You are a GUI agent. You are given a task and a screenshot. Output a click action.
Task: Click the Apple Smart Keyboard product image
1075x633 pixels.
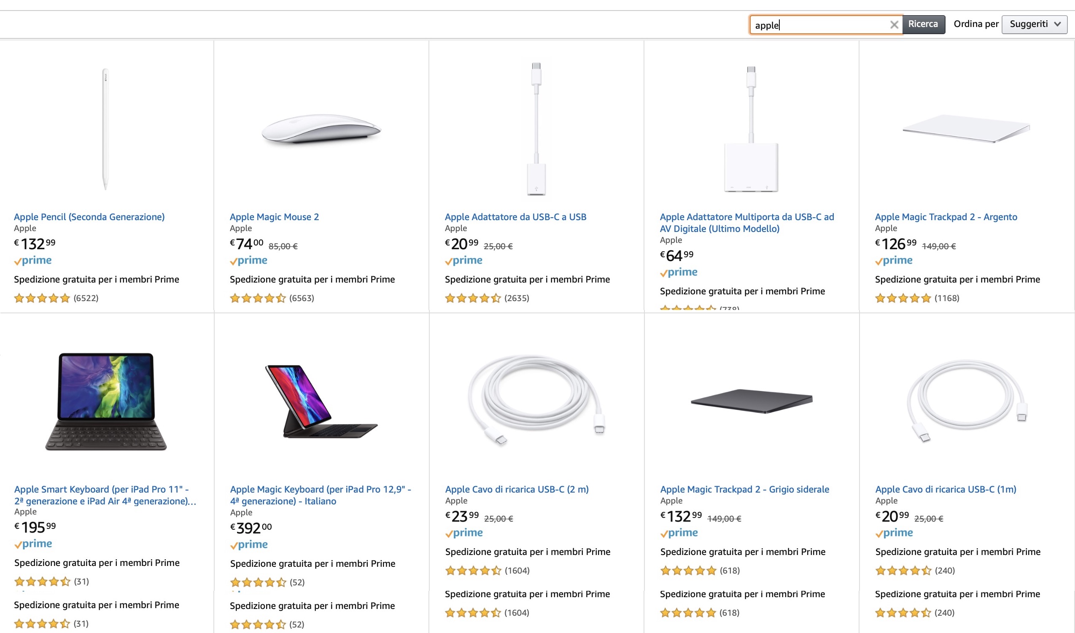pos(106,401)
